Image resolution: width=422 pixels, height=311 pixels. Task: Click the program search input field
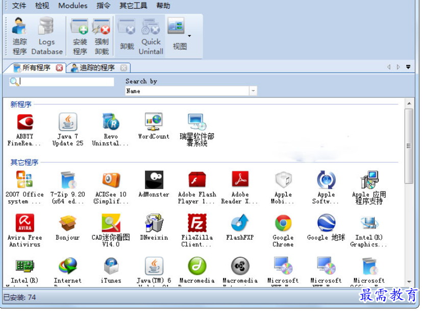click(62, 82)
